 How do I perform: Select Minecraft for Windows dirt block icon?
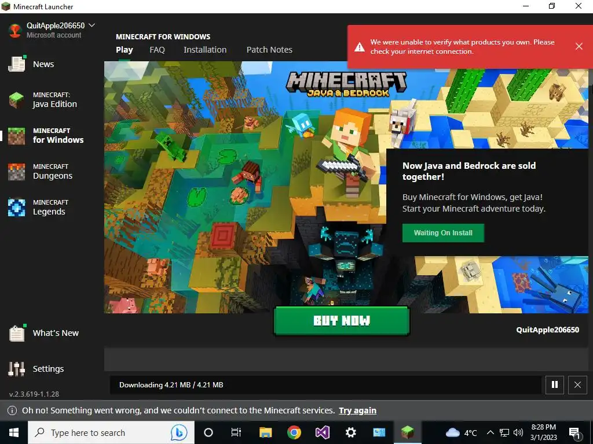[17, 136]
